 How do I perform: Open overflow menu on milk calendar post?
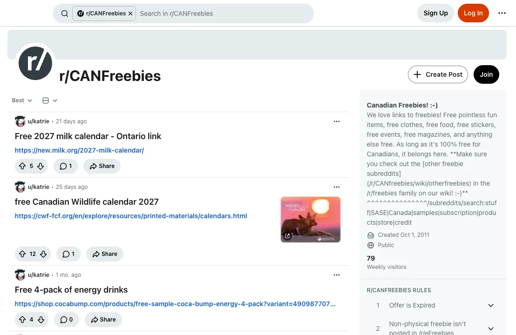336,121
